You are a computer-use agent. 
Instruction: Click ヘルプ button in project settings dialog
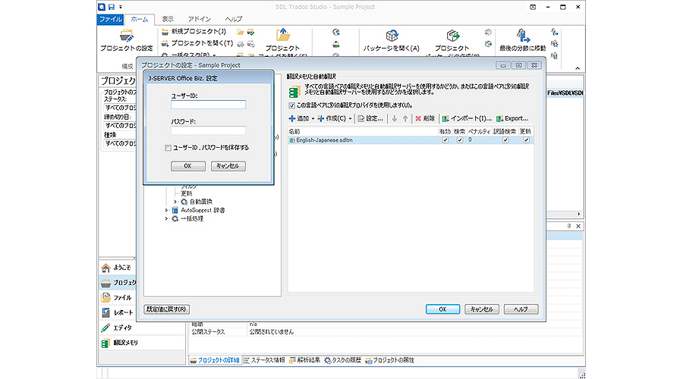point(521,309)
